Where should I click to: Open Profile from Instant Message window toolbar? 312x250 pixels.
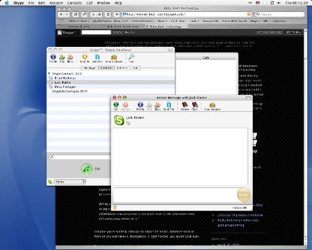140,105
